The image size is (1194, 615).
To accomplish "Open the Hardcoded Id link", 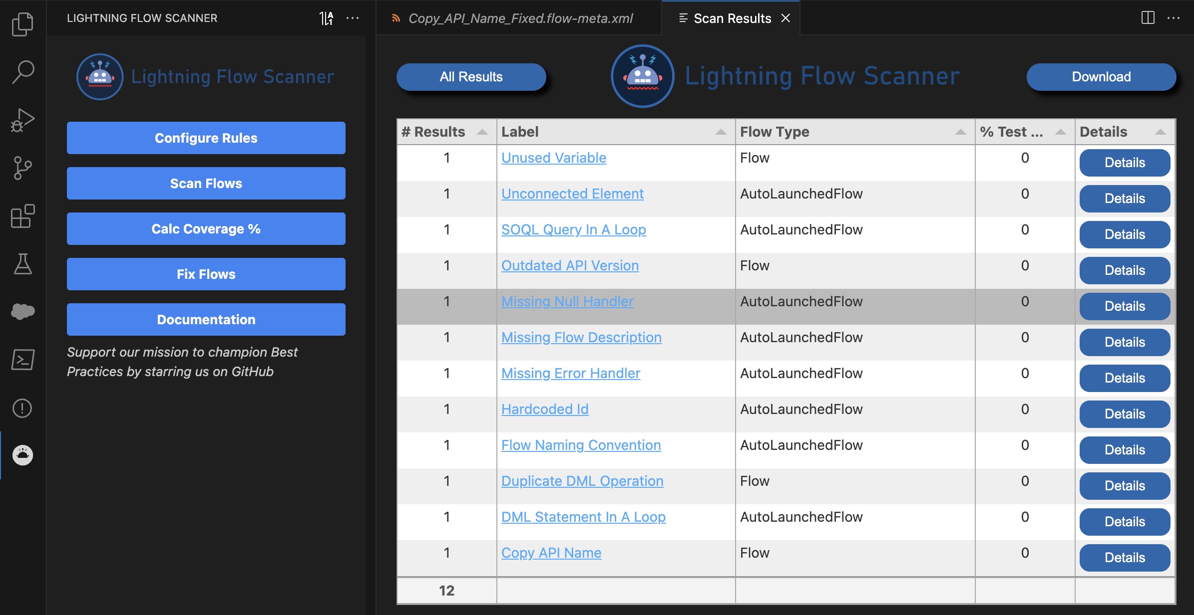I will point(545,409).
